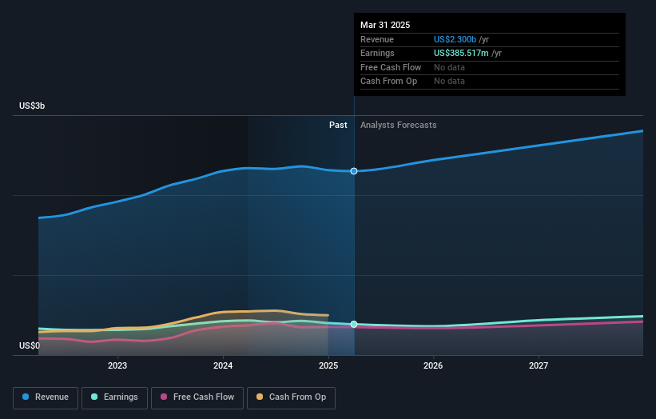The height and width of the screenshot is (419, 656).
Task: Click the Past section label
Action: pyautogui.click(x=338, y=126)
